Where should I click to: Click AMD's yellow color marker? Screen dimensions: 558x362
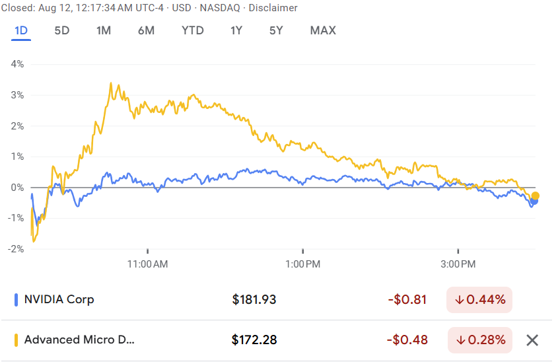16,340
